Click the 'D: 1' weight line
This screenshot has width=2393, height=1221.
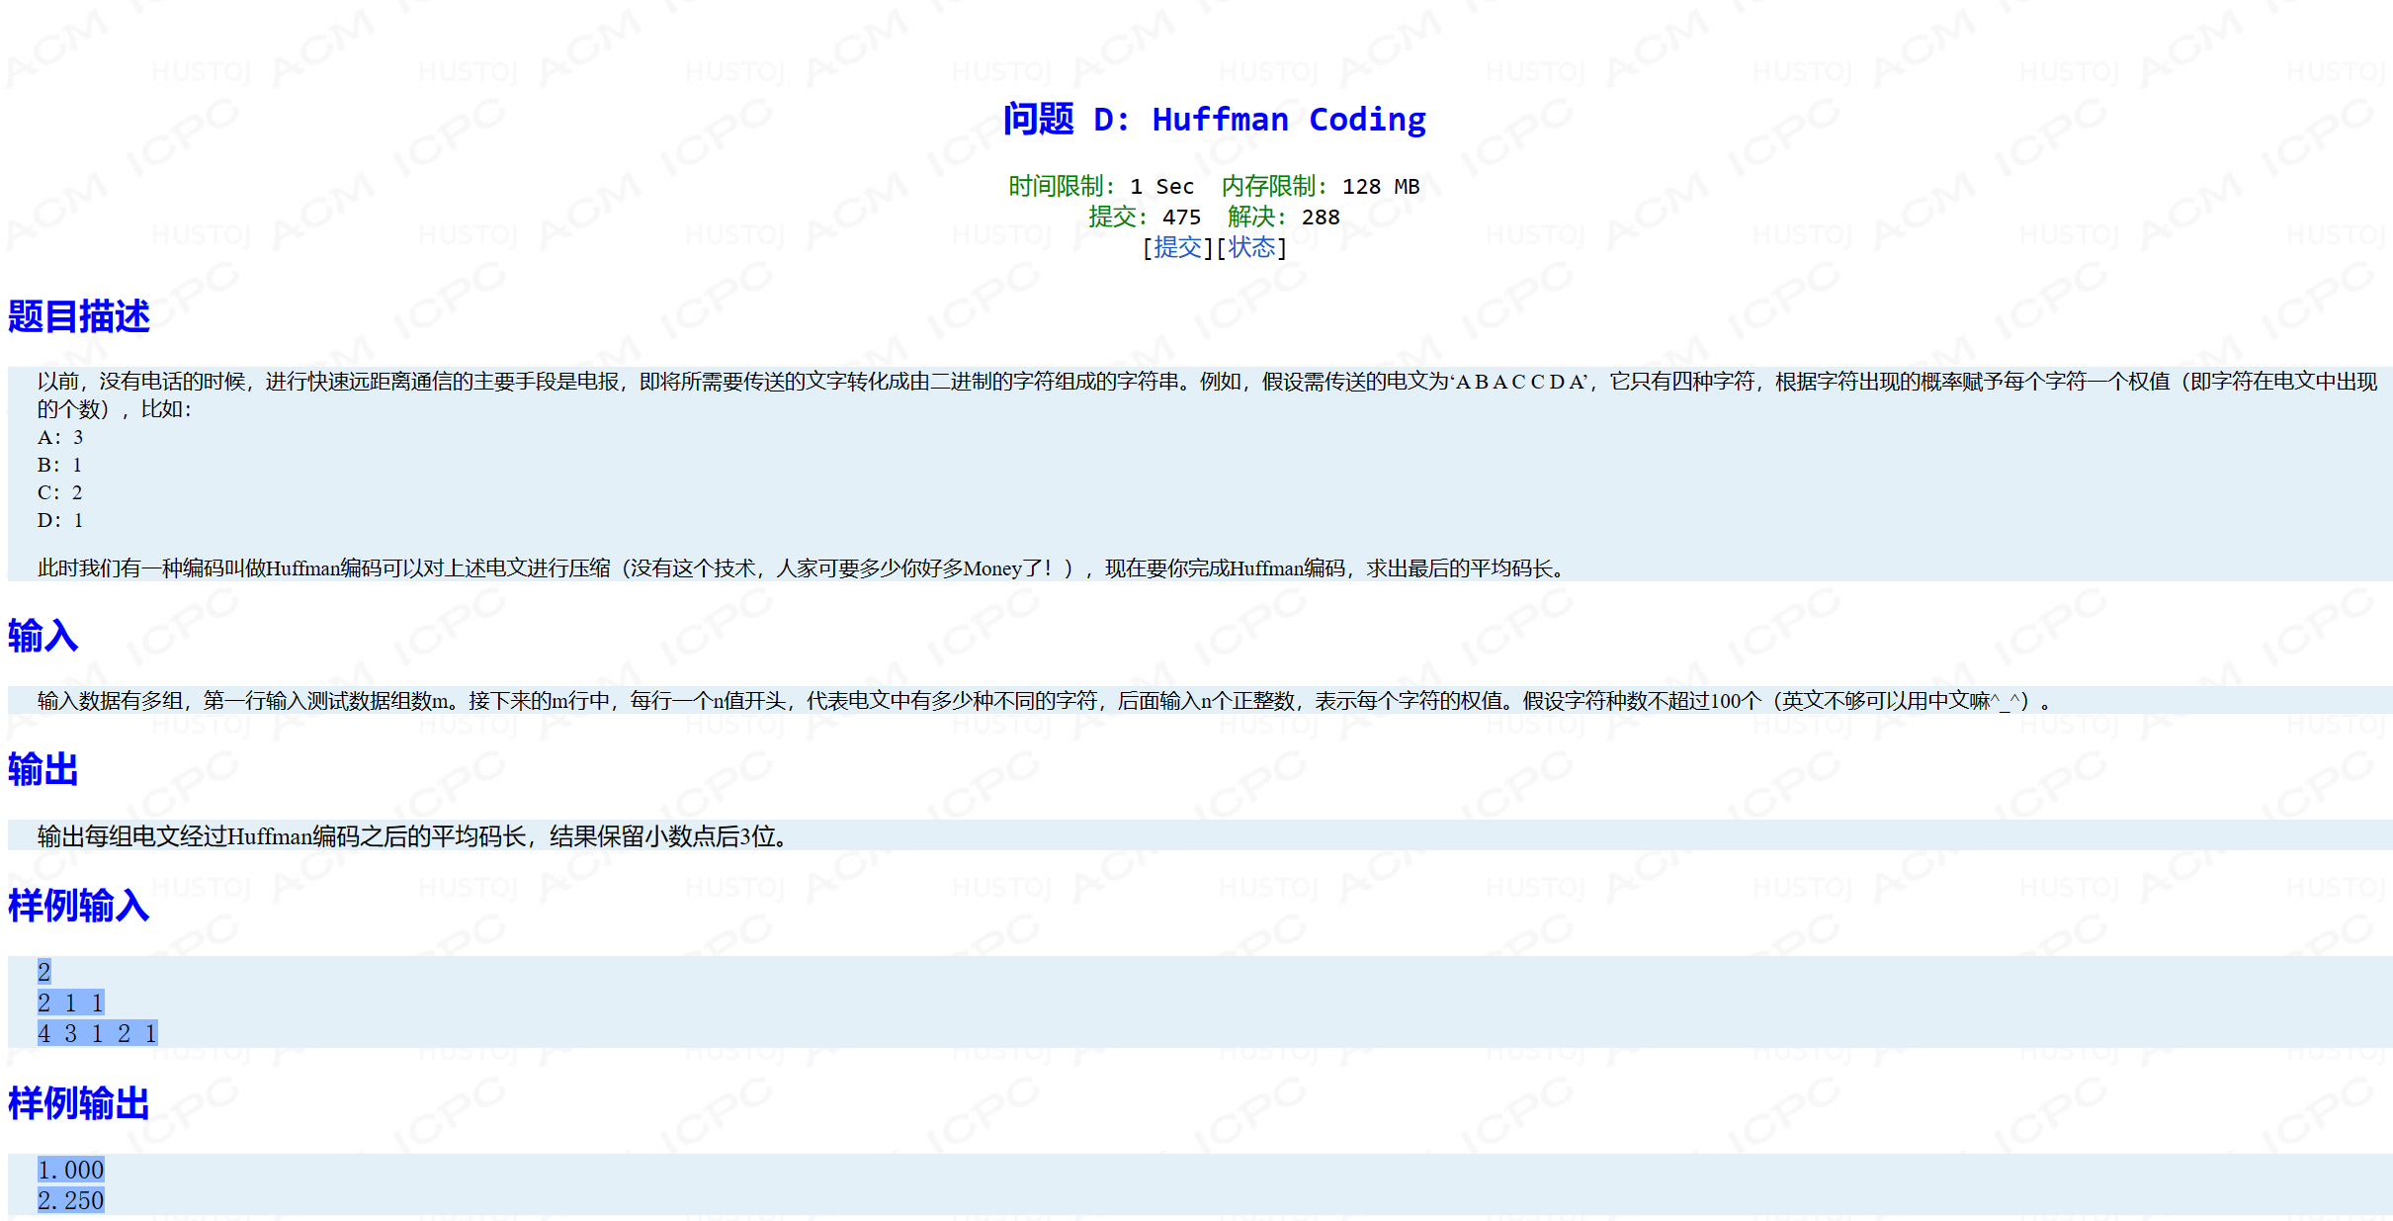click(60, 520)
